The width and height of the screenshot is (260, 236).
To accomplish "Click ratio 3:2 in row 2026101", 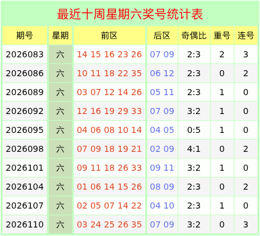I will click(194, 168).
